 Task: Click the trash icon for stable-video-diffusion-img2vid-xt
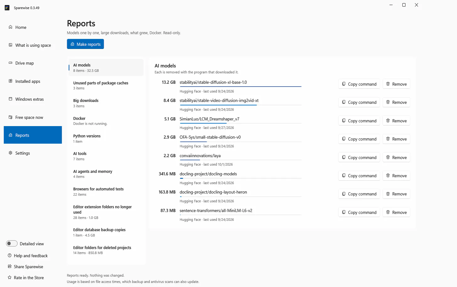point(388,102)
